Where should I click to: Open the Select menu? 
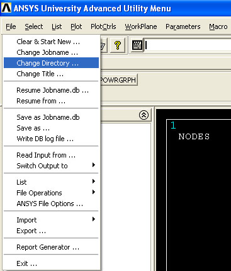(x=34, y=26)
